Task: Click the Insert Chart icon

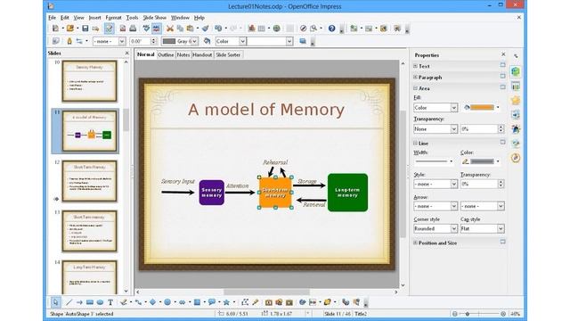Action: [x=251, y=29]
